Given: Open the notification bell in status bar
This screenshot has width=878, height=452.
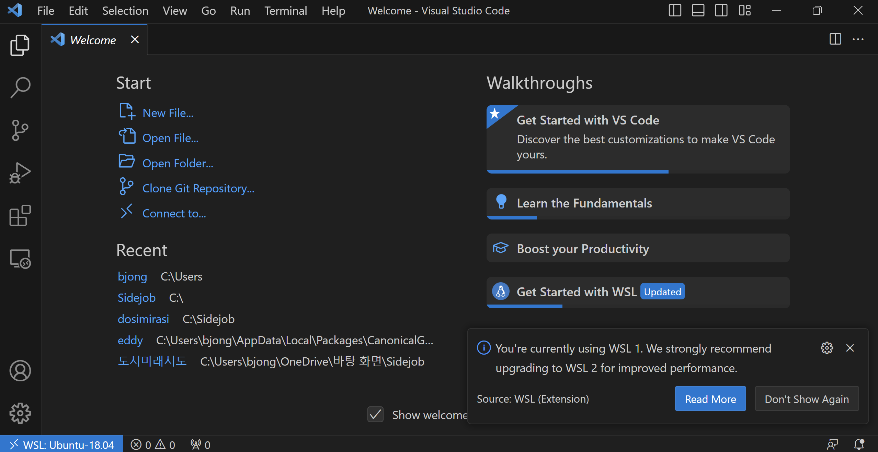Looking at the screenshot, I should click(859, 444).
